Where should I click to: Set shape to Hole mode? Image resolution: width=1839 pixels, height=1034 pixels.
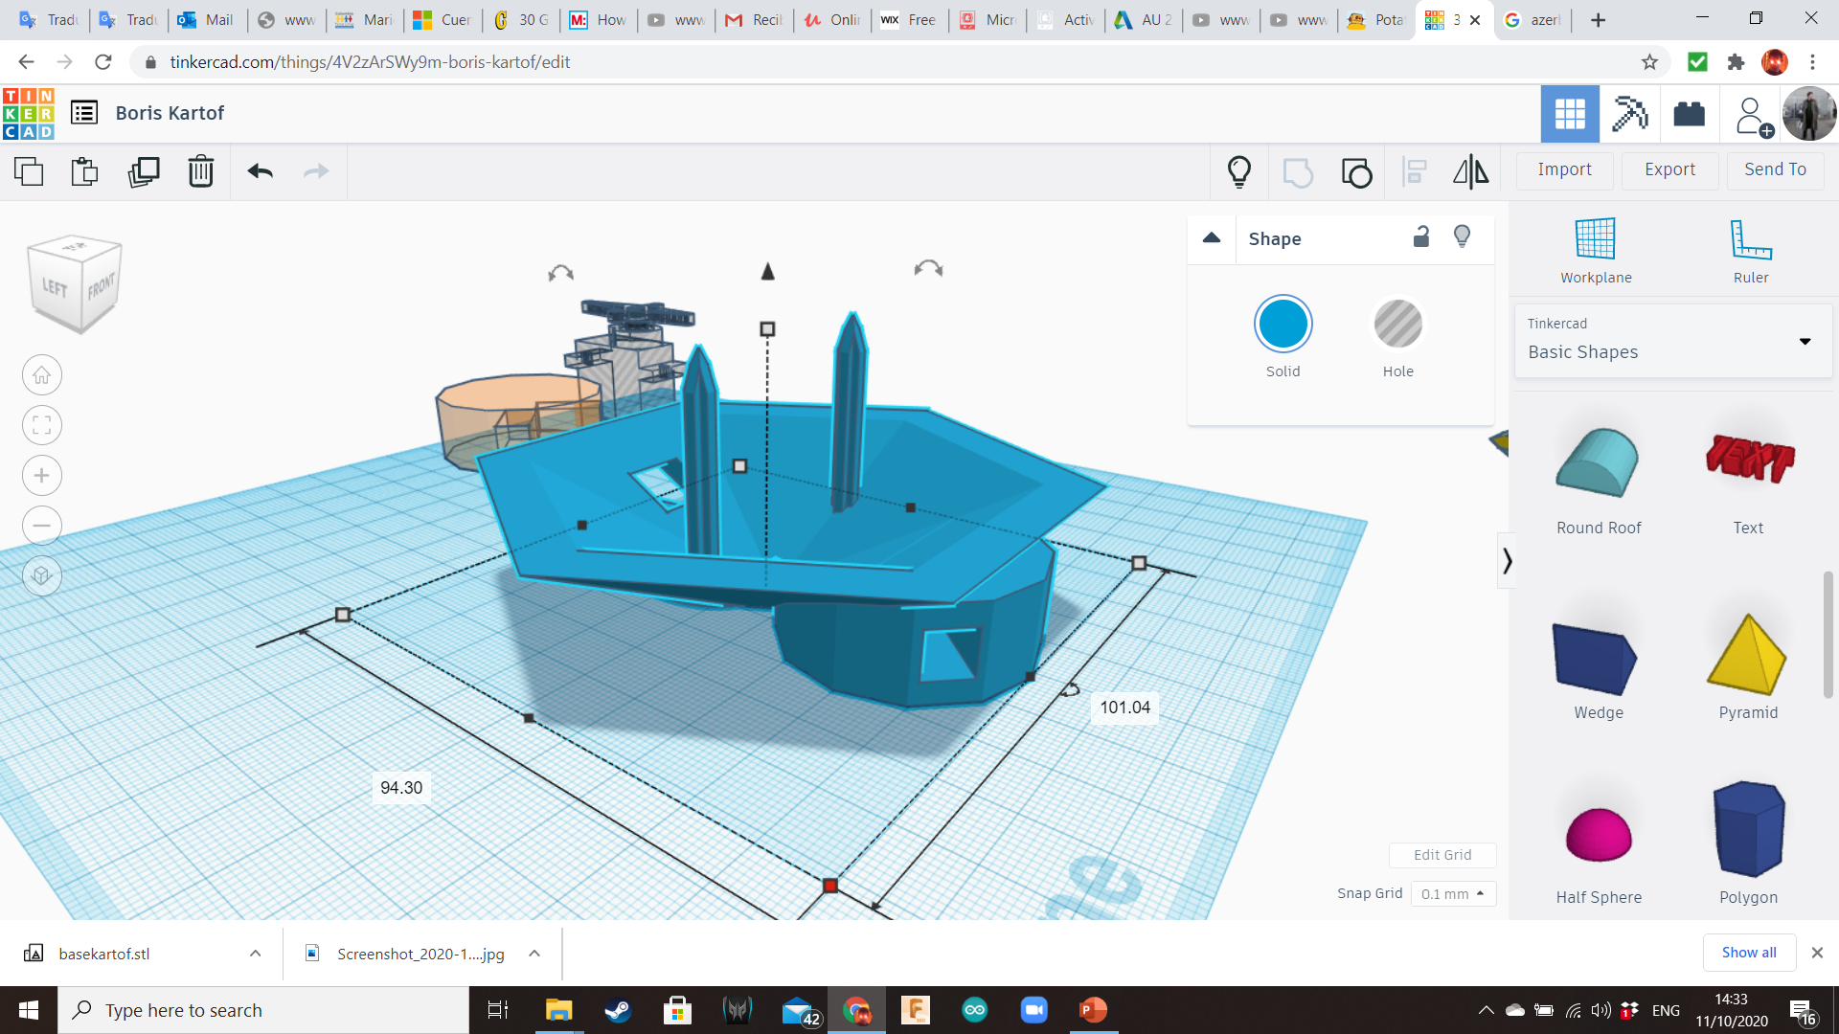click(x=1397, y=325)
